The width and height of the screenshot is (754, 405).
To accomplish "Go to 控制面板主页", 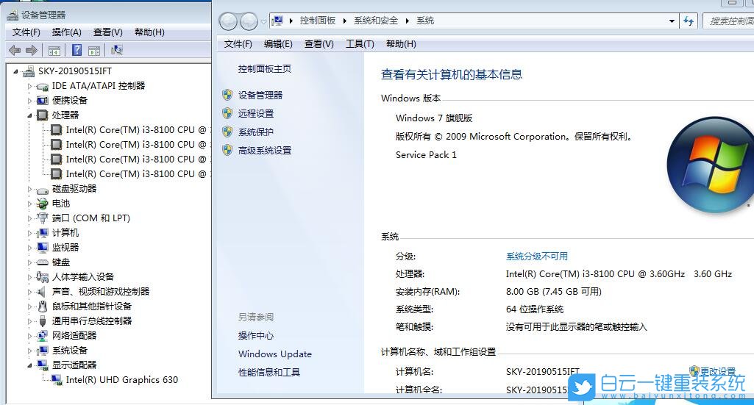I will tap(265, 68).
